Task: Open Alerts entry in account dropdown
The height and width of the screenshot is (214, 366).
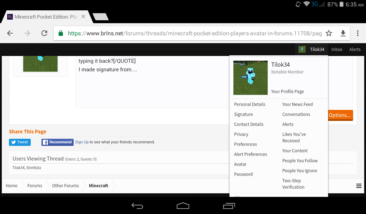Action: pos(288,124)
